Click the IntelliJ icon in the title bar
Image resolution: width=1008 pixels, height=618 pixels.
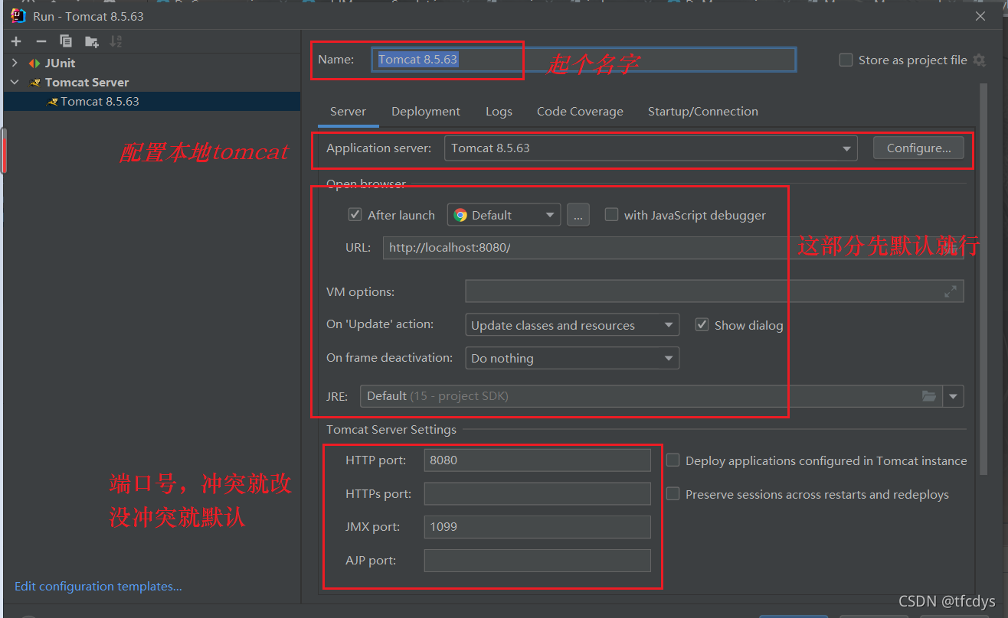pos(18,15)
